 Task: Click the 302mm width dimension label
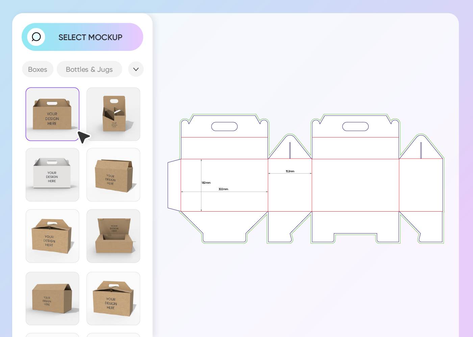pos(223,189)
